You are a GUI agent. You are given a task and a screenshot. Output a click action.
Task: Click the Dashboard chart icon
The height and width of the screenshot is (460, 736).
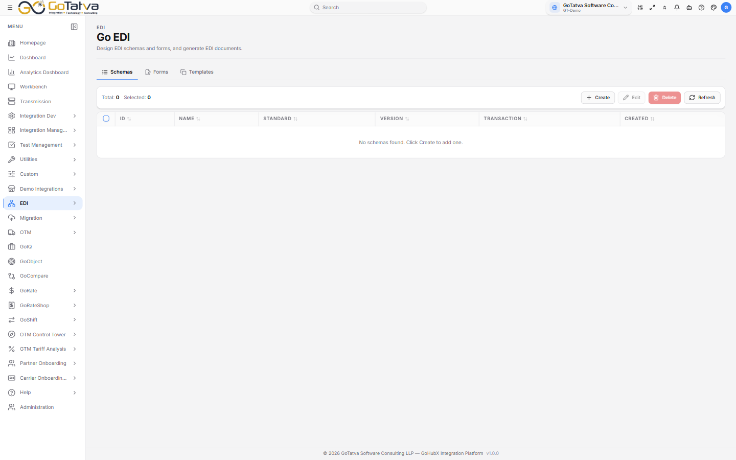pyautogui.click(x=12, y=58)
